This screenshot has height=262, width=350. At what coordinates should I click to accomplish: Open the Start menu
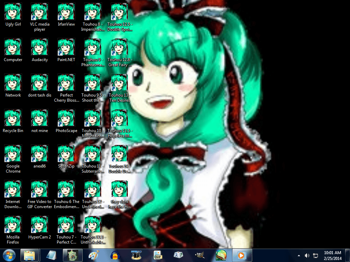coord(9,255)
